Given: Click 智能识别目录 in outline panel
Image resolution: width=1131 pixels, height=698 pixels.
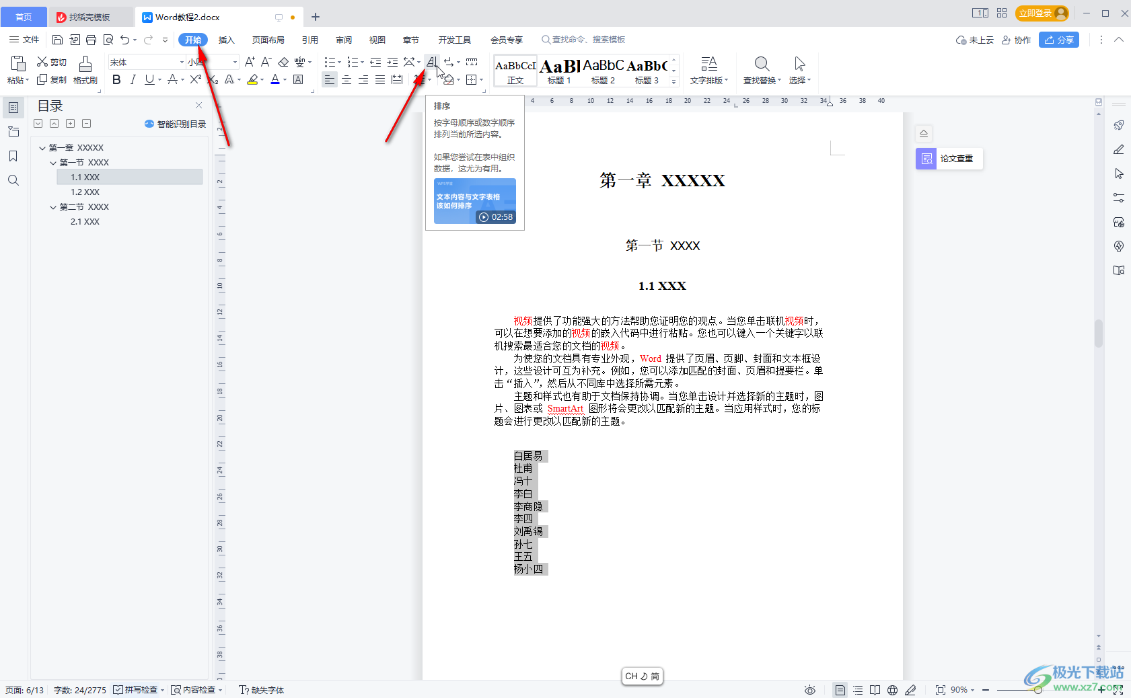Looking at the screenshot, I should [x=175, y=124].
